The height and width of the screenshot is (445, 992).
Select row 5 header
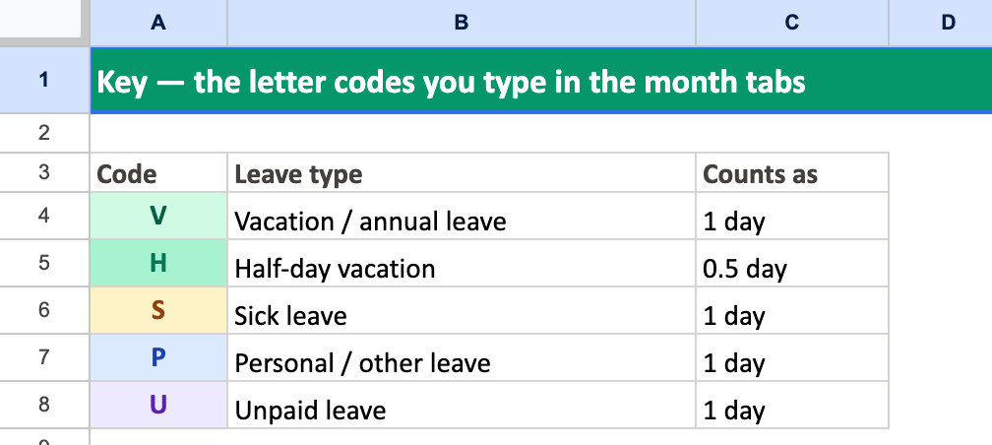point(44,263)
